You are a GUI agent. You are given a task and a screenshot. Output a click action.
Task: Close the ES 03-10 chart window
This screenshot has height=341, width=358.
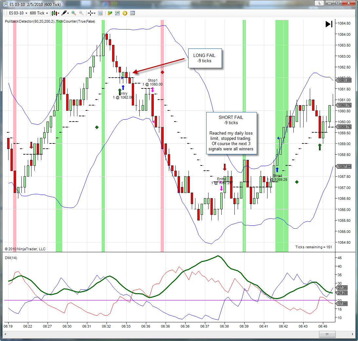tap(348, 3)
